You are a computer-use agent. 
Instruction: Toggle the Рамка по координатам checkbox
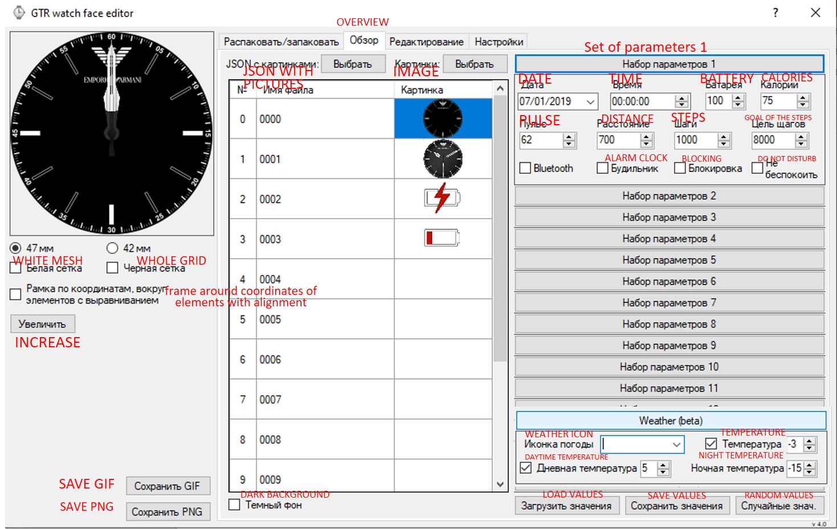[x=15, y=294]
